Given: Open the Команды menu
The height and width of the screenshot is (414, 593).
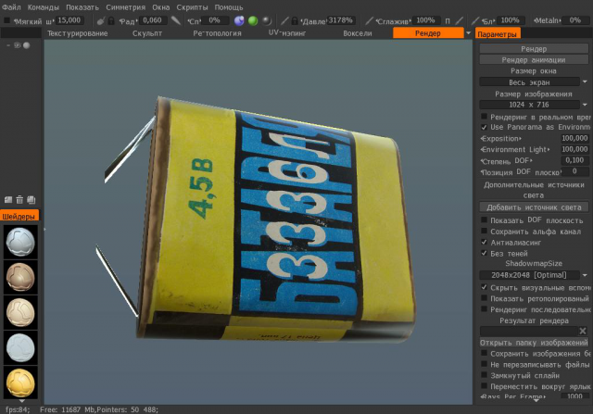Looking at the screenshot, I should (x=44, y=7).
